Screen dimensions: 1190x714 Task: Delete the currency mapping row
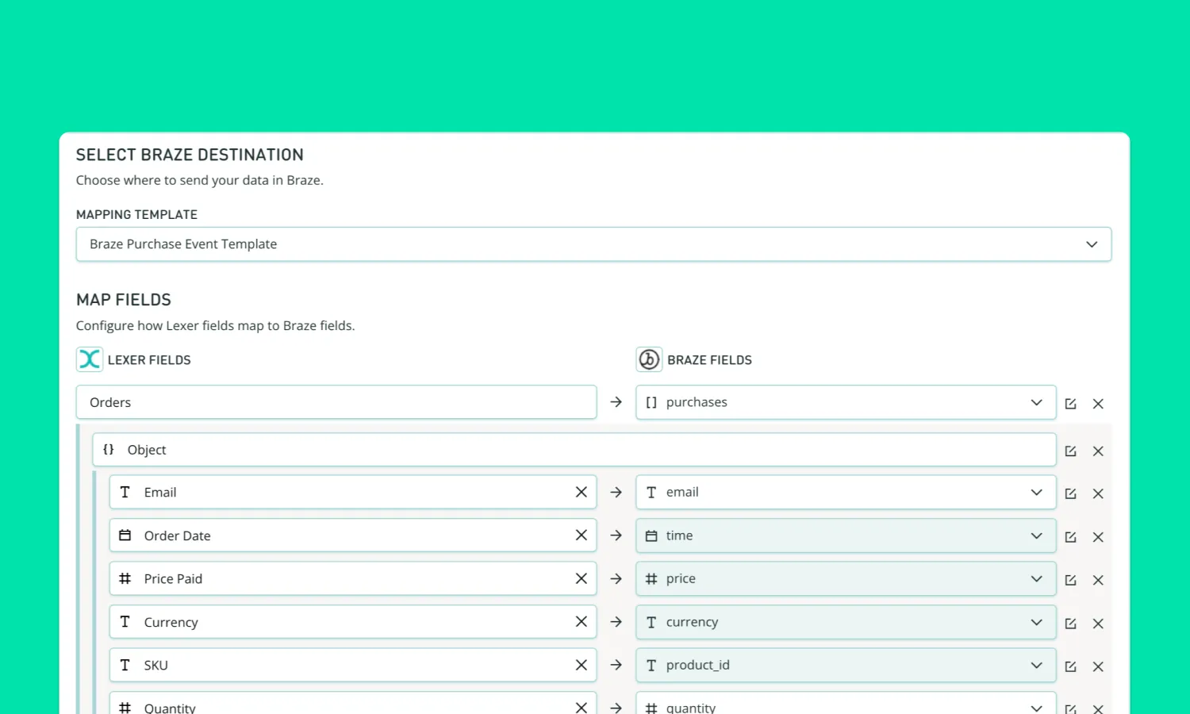[1098, 624]
